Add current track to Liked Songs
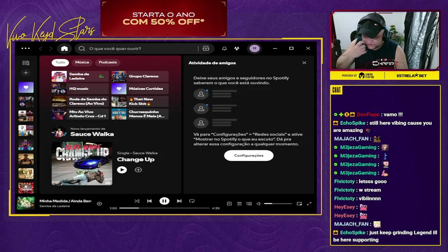The image size is (448, 252). point(99,204)
